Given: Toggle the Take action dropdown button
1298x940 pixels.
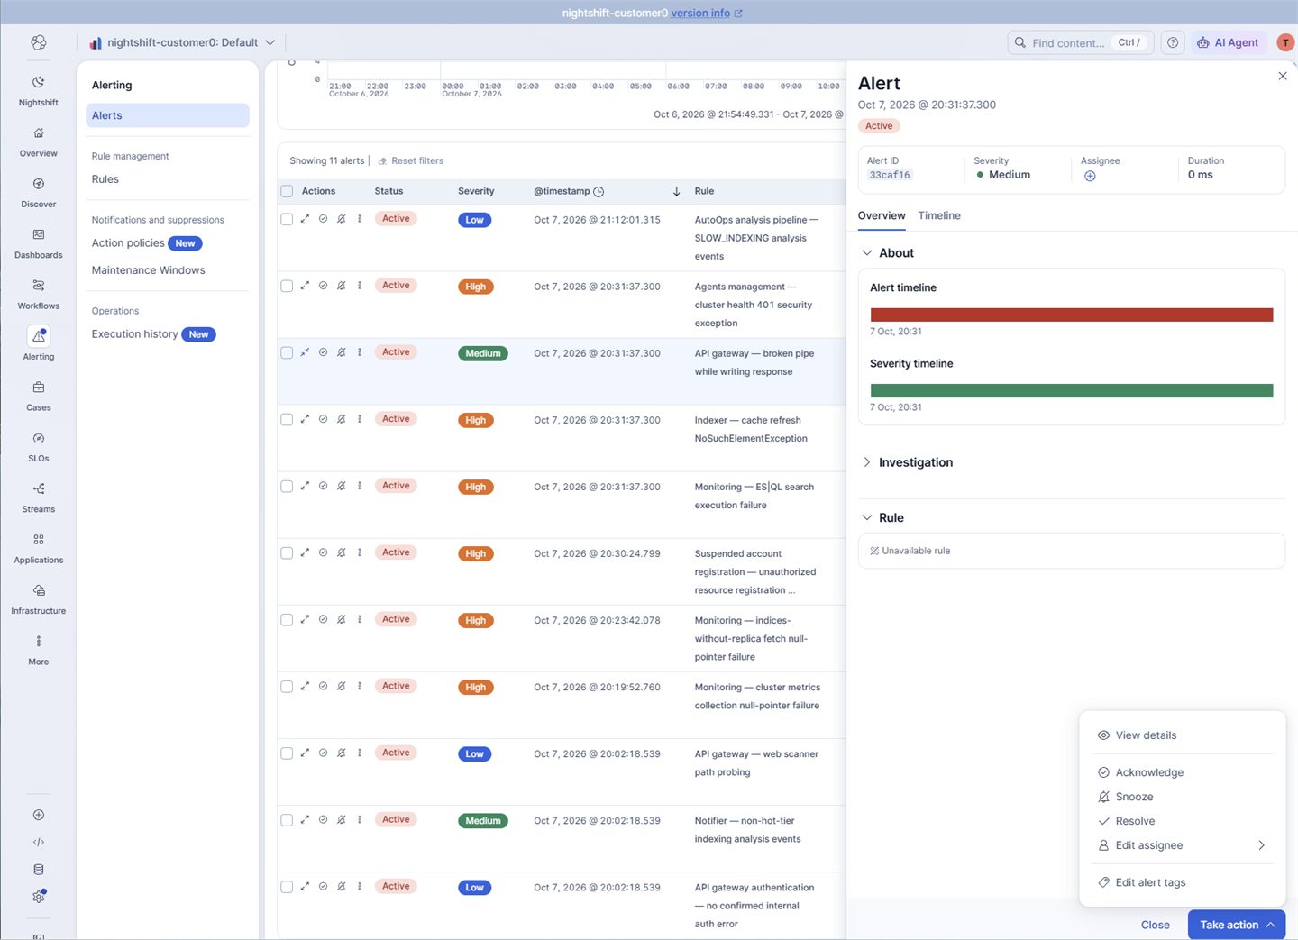Looking at the screenshot, I should point(1237,925).
